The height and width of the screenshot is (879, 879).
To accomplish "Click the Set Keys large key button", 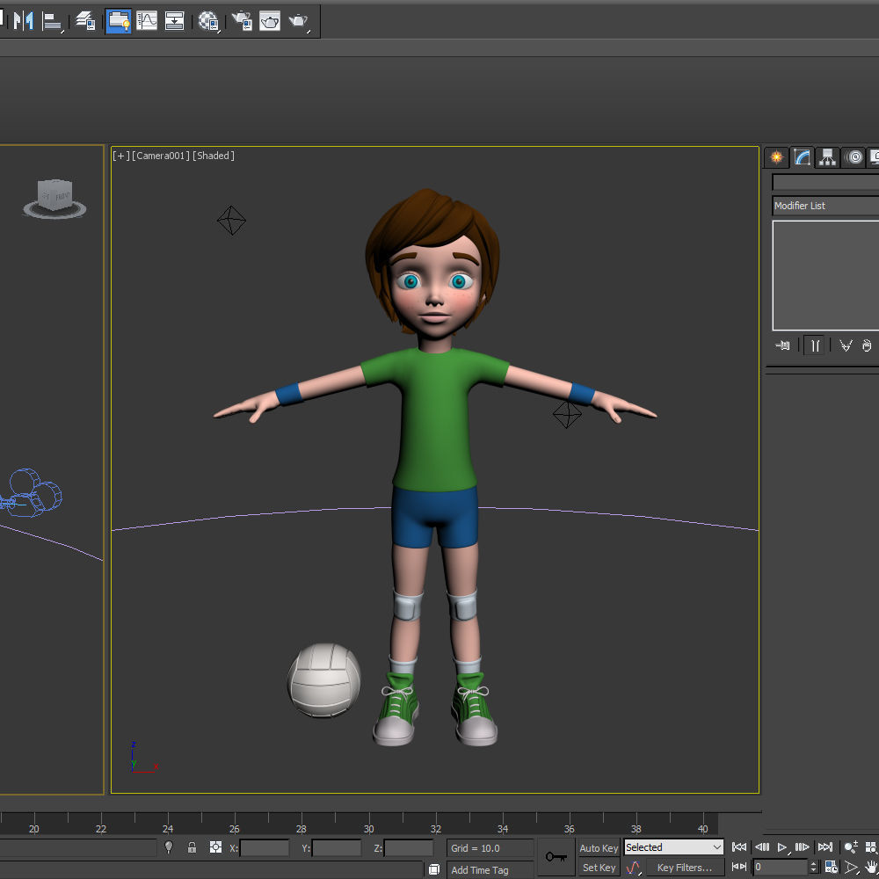I will pyautogui.click(x=556, y=856).
